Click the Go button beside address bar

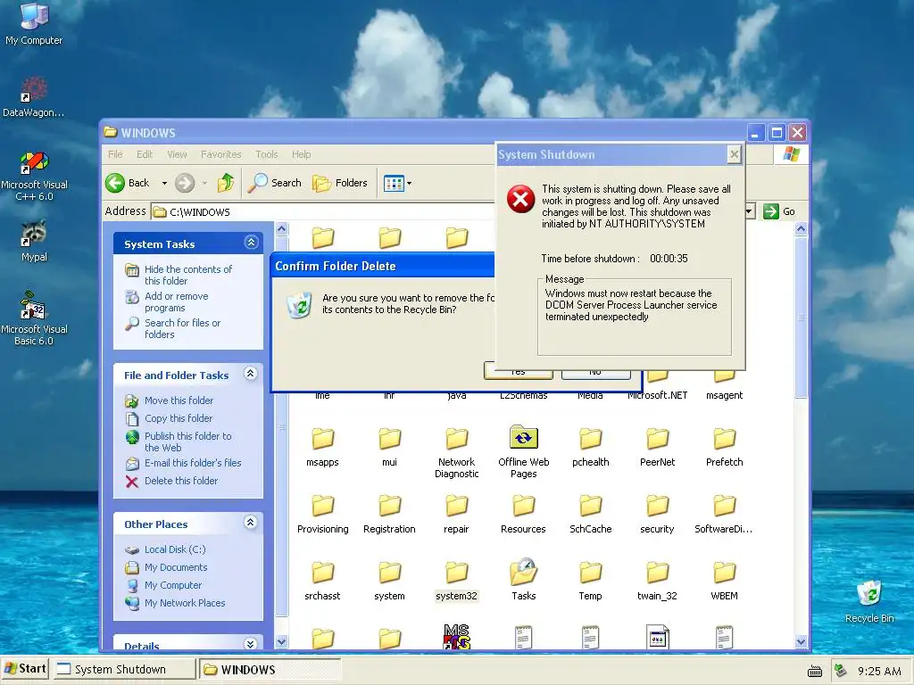[779, 211]
